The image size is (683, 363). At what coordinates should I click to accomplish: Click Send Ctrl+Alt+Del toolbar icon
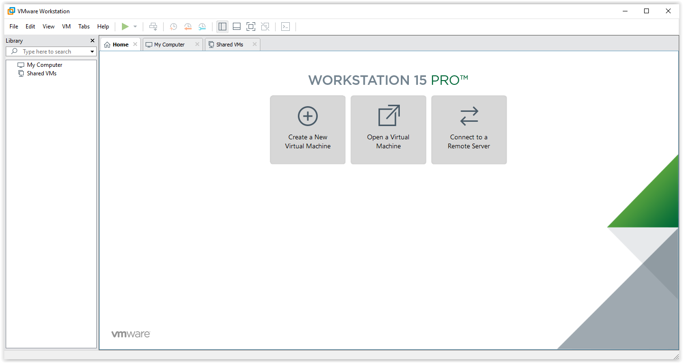pyautogui.click(x=153, y=27)
